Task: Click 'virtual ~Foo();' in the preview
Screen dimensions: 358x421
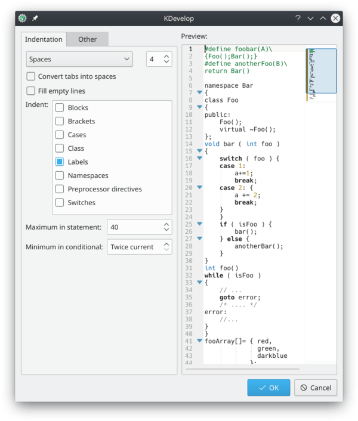Action: 248,129
